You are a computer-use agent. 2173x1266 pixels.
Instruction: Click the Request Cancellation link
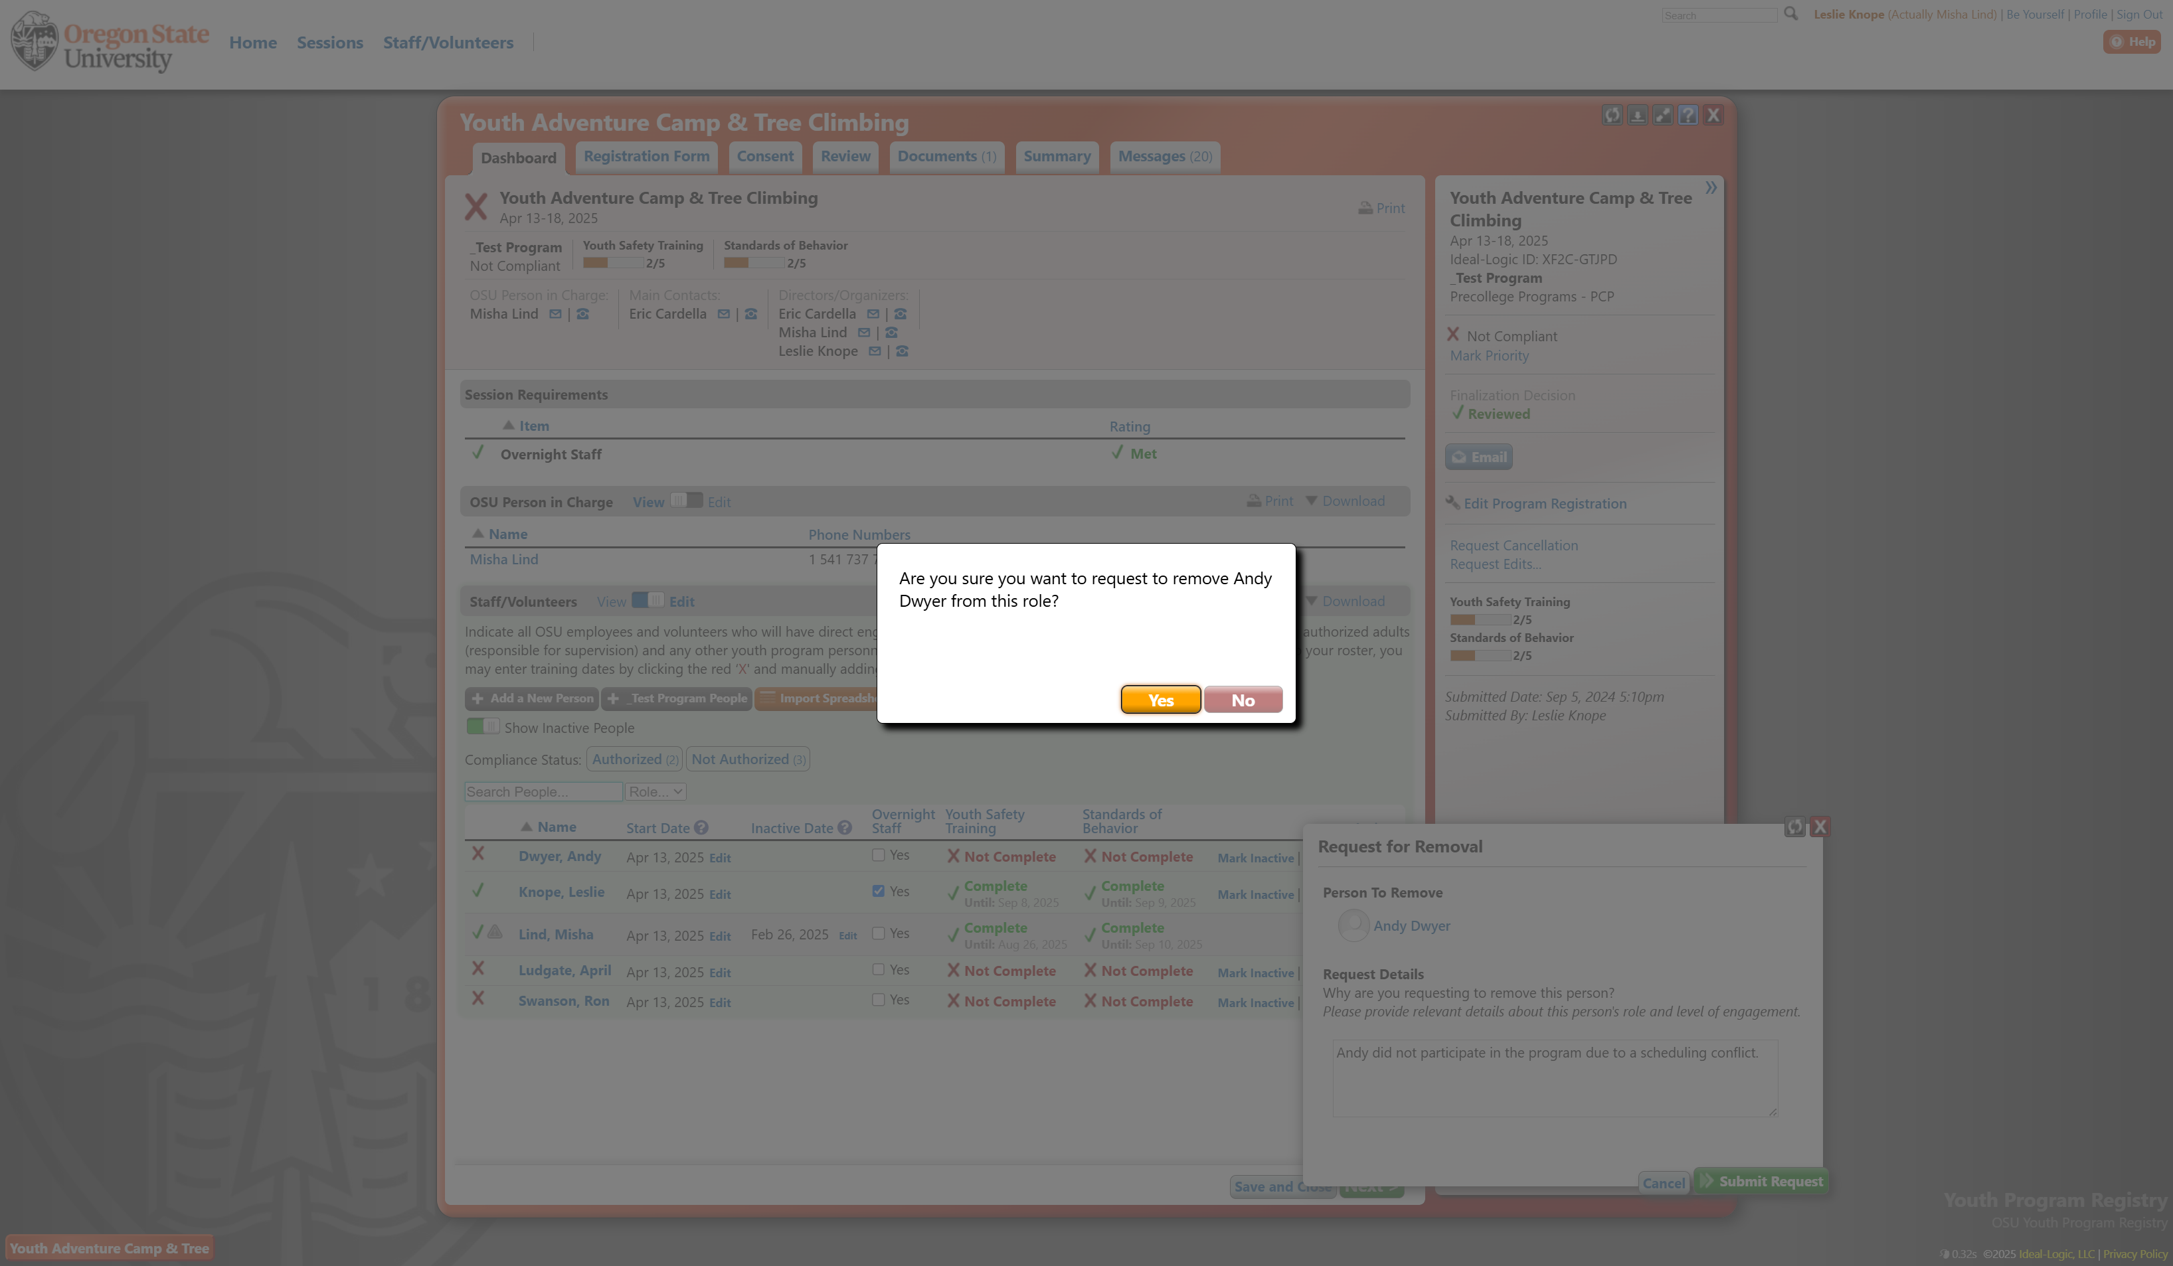tap(1514, 546)
